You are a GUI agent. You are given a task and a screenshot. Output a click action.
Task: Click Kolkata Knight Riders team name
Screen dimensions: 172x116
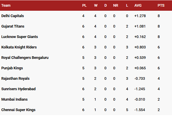click(19, 47)
